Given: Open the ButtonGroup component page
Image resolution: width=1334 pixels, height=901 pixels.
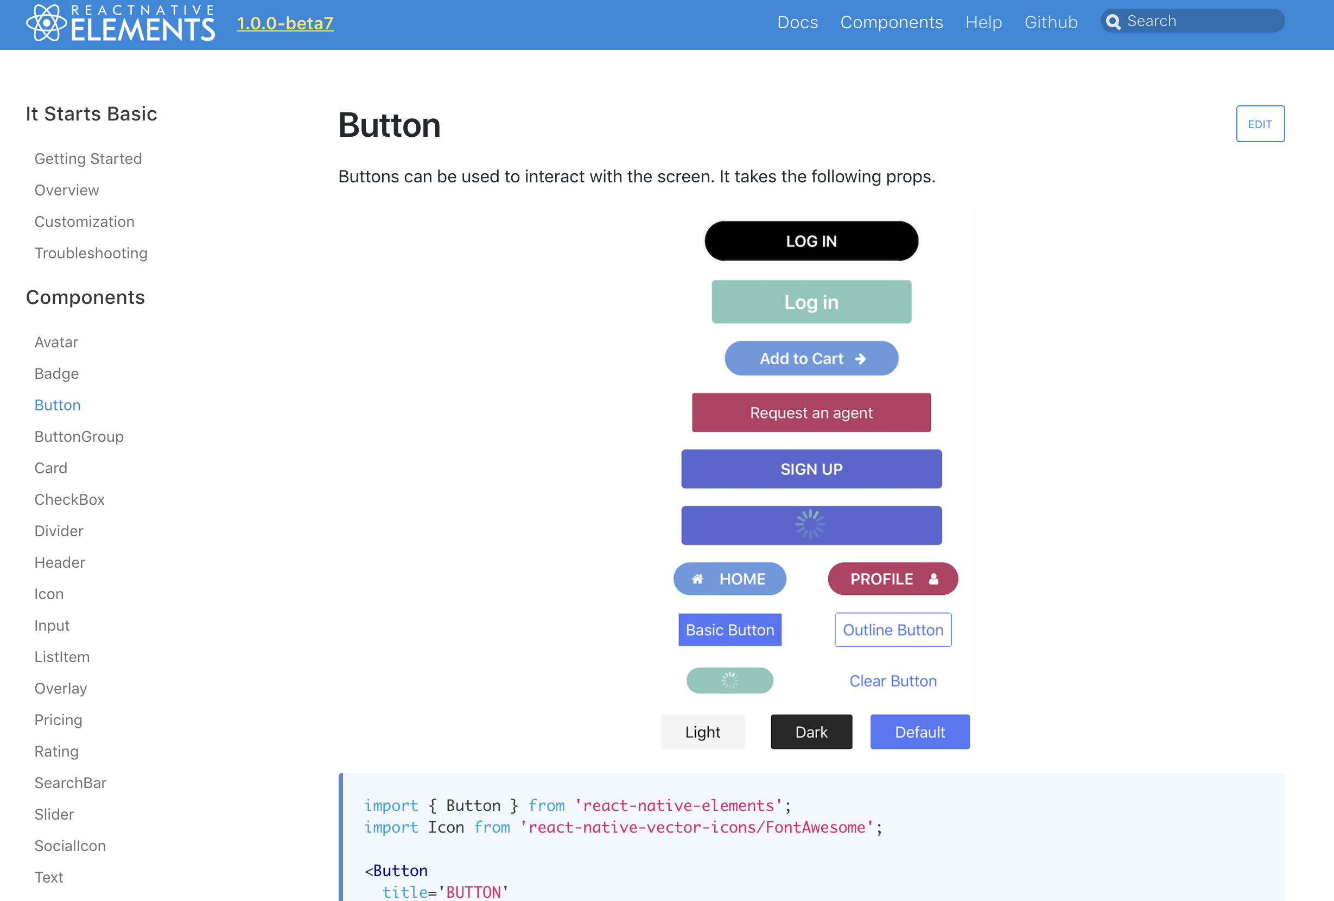Looking at the screenshot, I should (79, 436).
